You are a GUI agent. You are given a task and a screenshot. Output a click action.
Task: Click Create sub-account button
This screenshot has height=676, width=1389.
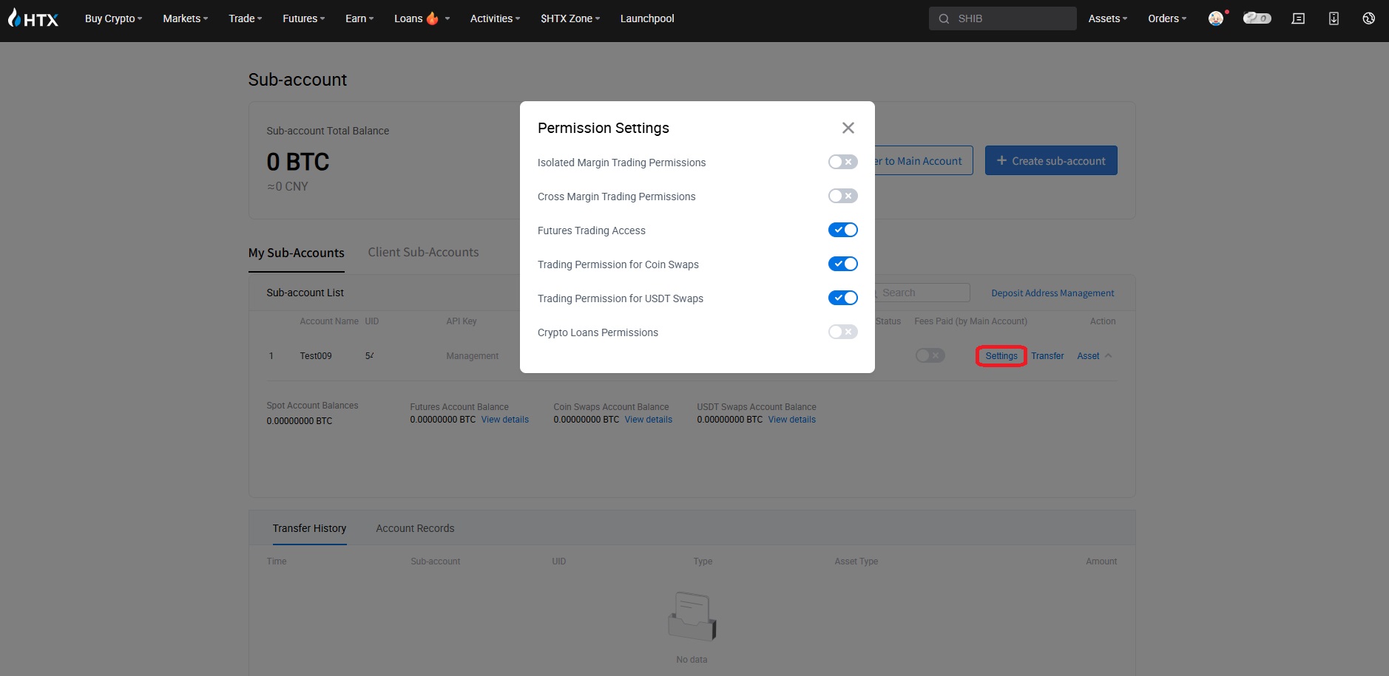click(1050, 160)
